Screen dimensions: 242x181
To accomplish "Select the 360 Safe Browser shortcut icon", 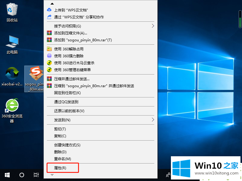I will [x=12, y=111].
